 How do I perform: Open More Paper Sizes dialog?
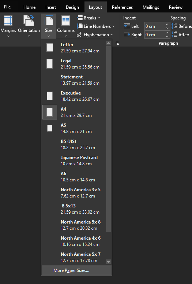click(77, 270)
